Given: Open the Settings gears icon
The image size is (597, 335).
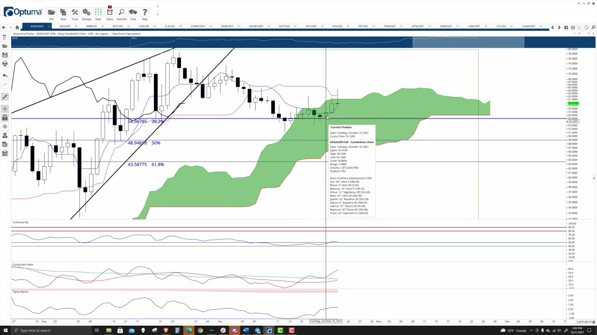Looking at the screenshot, I should (86, 13).
